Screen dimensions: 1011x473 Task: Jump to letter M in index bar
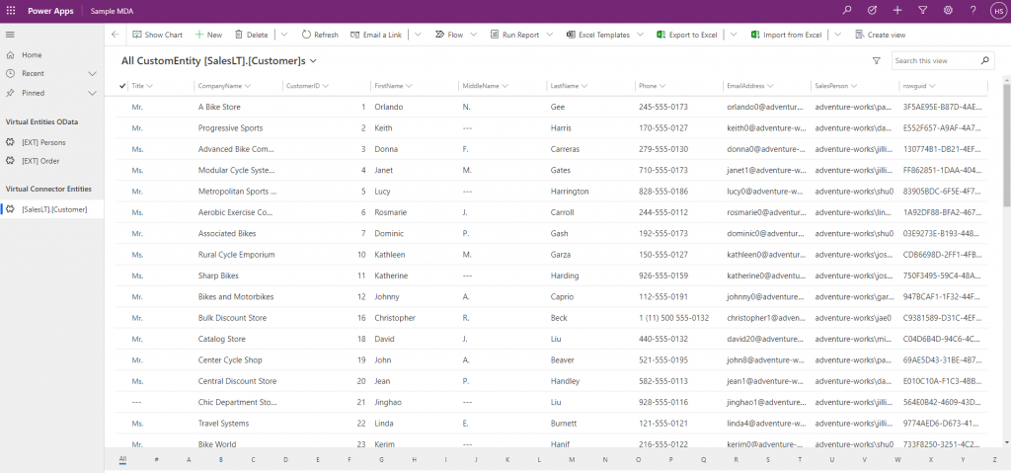tap(572, 460)
